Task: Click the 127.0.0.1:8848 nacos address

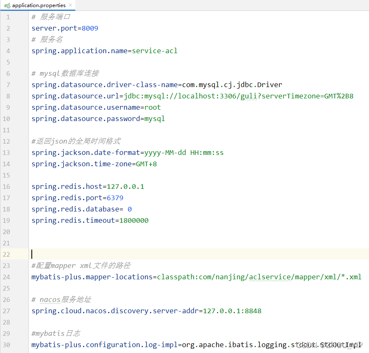Action: click(x=232, y=311)
